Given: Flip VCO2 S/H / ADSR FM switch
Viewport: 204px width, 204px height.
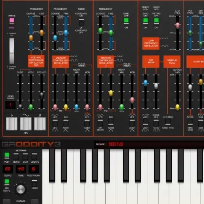Looking at the screenshot, I should 111,122.
